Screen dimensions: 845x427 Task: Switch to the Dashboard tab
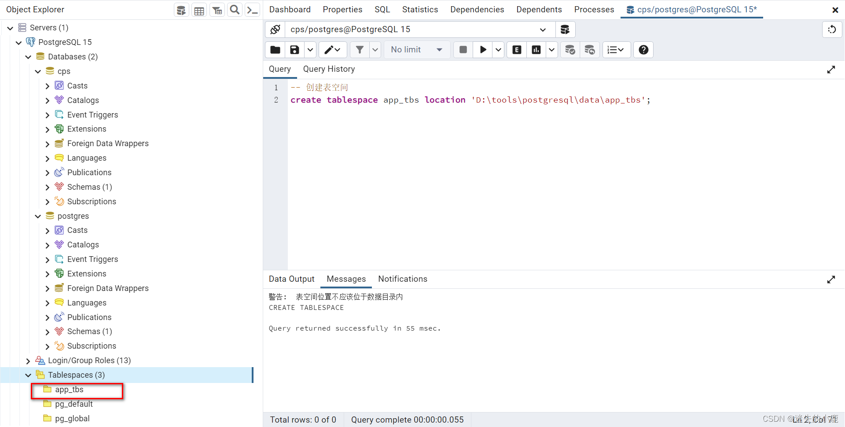tap(290, 10)
